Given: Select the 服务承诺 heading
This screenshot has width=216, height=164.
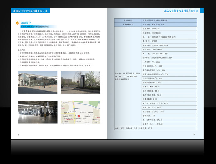Looking at the screenshot, I should pyautogui.click(x=22, y=50).
